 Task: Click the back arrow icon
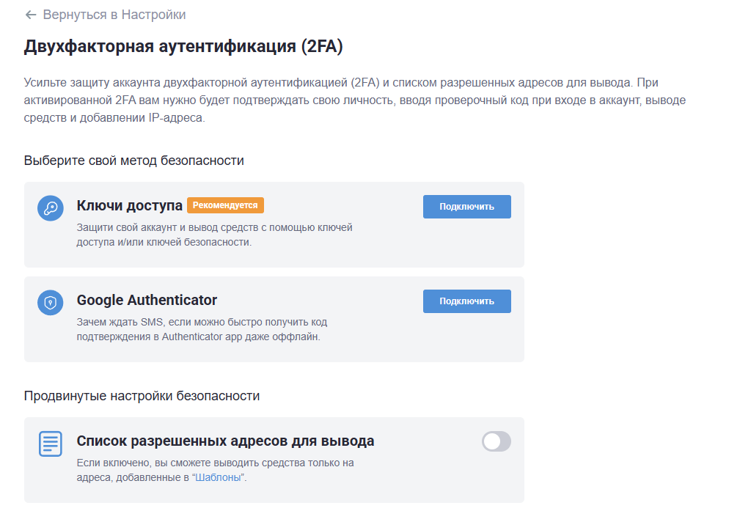(x=31, y=15)
